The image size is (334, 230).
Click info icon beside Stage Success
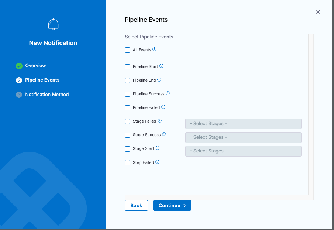pyautogui.click(x=164, y=134)
